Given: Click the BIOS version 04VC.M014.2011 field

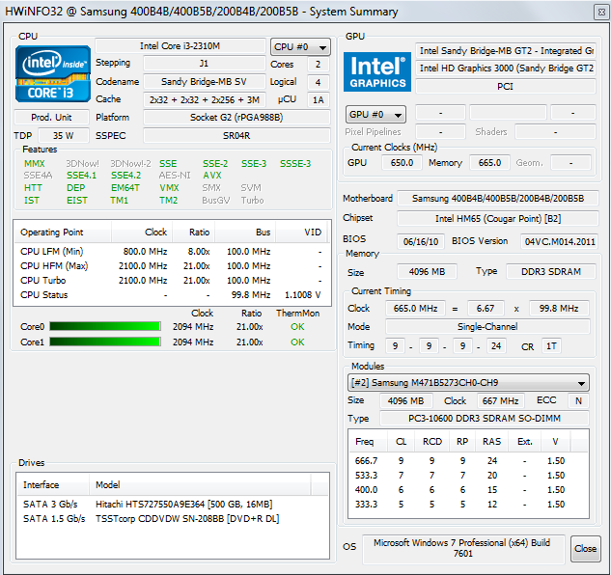Looking at the screenshot, I should pos(560,241).
